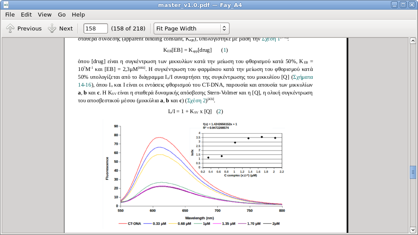Viewport: 418px width, 235px height.
Task: Open the File menu
Action: click(x=10, y=14)
